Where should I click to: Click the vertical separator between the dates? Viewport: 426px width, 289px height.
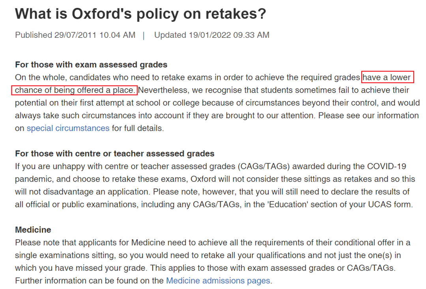click(144, 35)
